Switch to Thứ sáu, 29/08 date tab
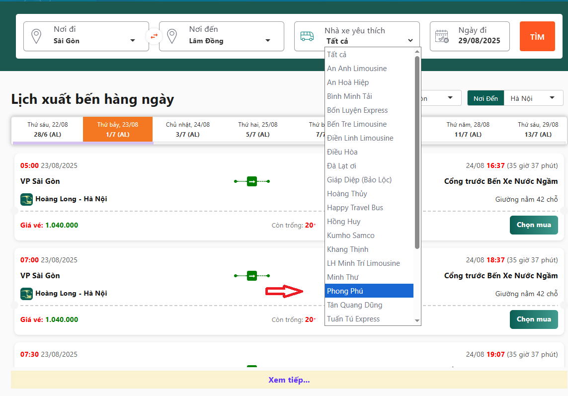Screen dimensions: 568x396 click(538, 129)
